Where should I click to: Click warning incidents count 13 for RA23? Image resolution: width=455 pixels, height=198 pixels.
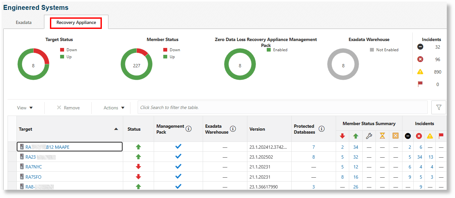tap(431, 157)
